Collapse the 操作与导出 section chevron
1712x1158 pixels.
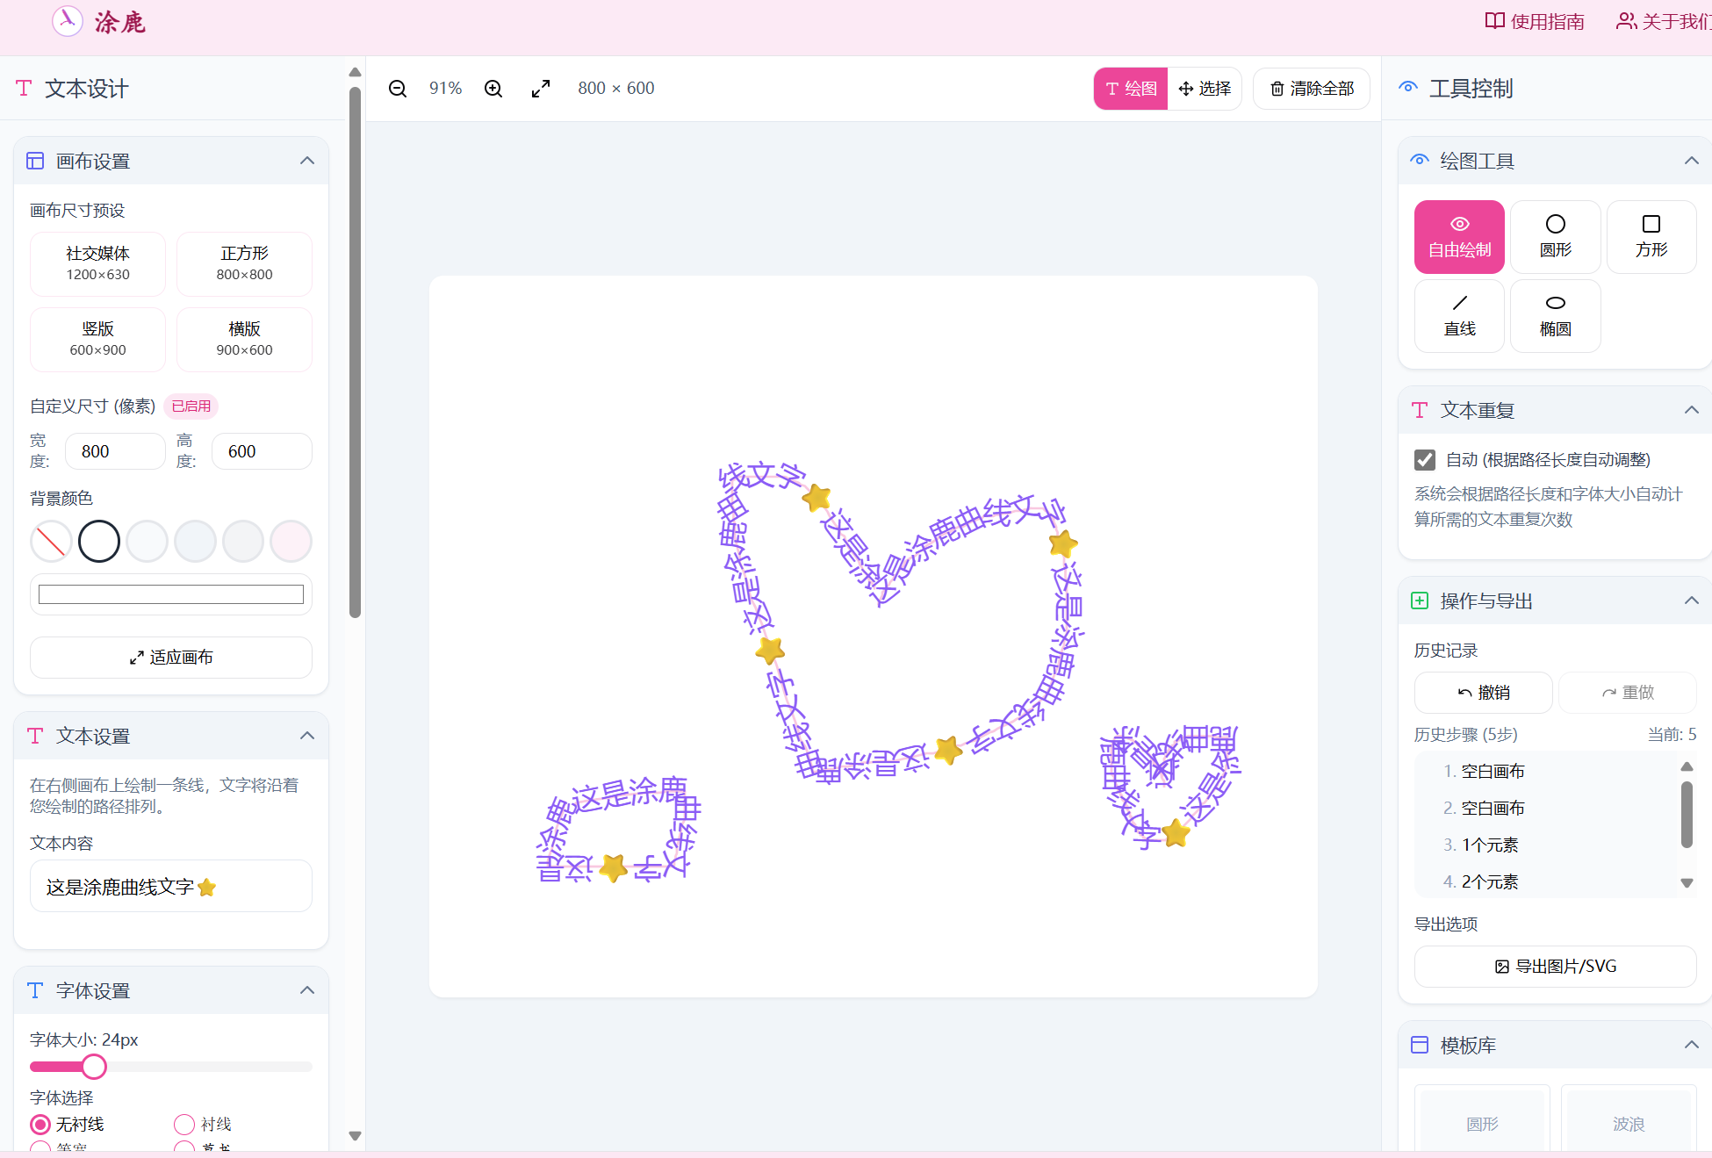click(1692, 601)
